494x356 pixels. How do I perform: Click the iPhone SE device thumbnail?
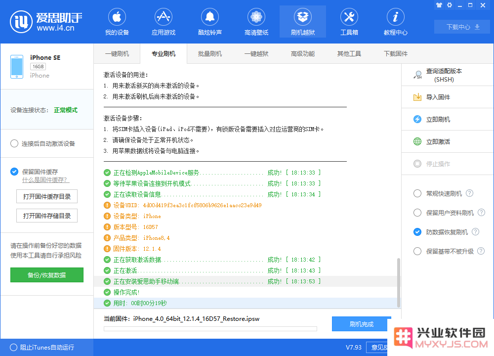tap(17, 67)
